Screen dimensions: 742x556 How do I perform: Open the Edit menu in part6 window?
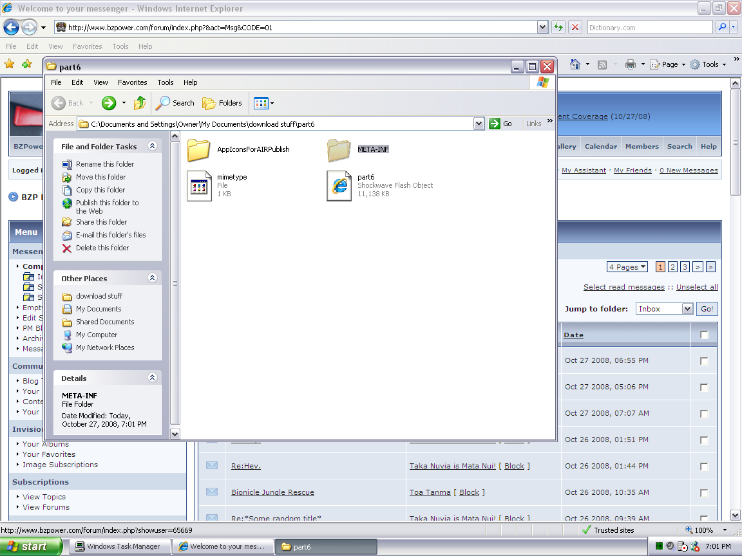[77, 82]
